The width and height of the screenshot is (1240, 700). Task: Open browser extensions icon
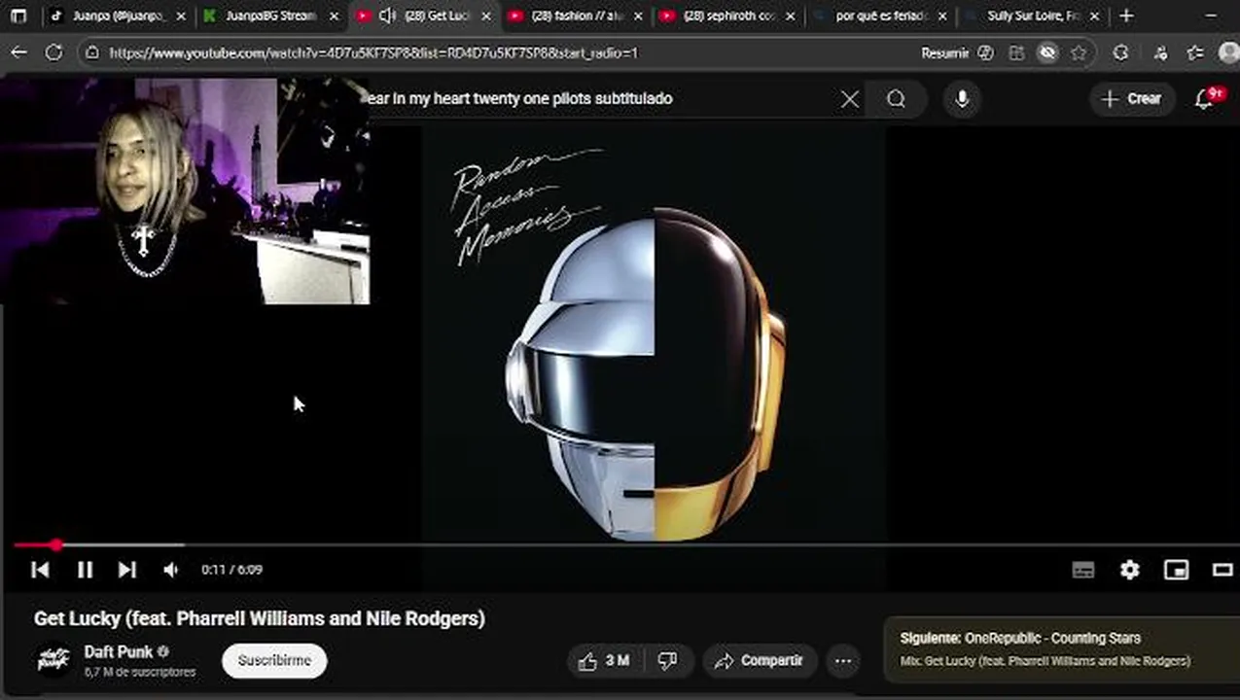pos(1120,53)
